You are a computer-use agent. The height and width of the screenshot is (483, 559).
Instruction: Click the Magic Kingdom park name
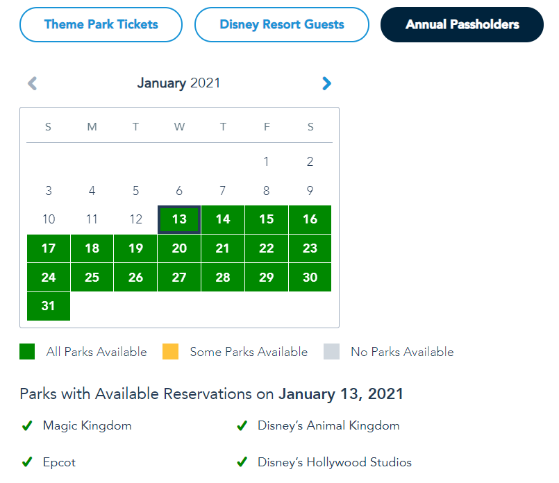[x=87, y=425]
